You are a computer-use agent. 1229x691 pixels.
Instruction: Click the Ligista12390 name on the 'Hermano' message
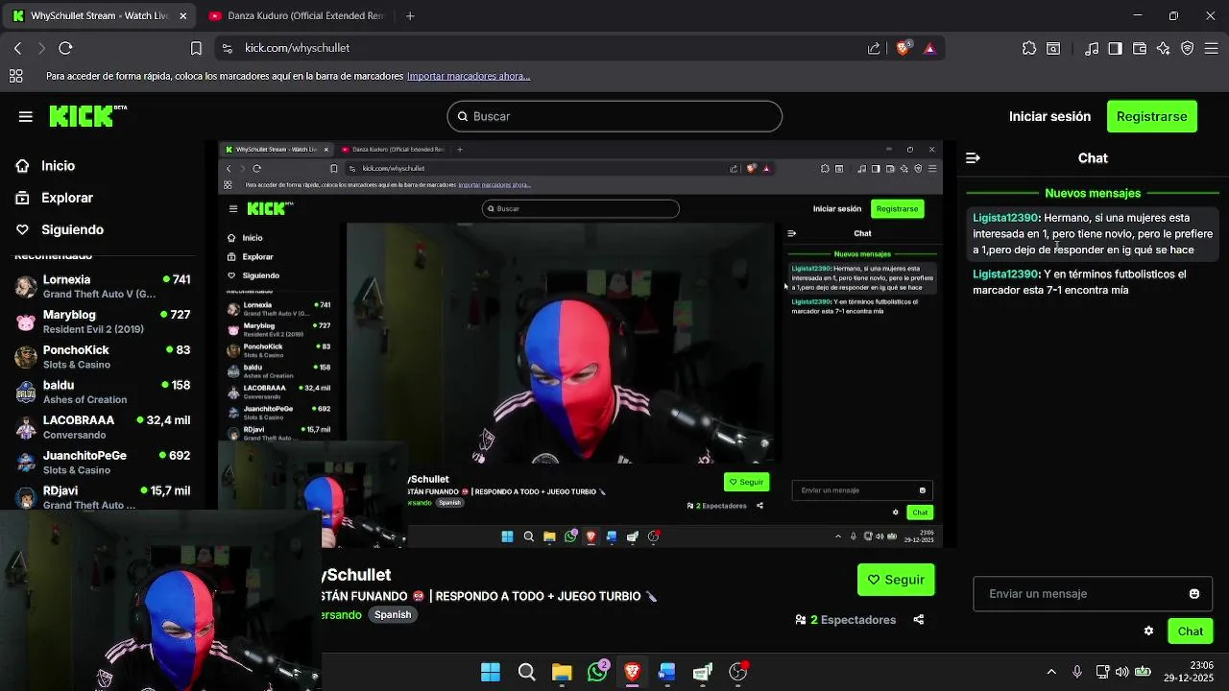pyautogui.click(x=1005, y=218)
